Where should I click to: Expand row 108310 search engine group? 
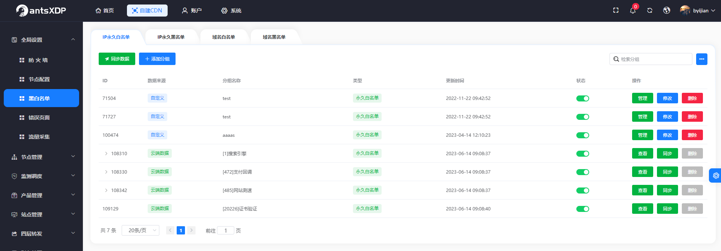(106, 154)
